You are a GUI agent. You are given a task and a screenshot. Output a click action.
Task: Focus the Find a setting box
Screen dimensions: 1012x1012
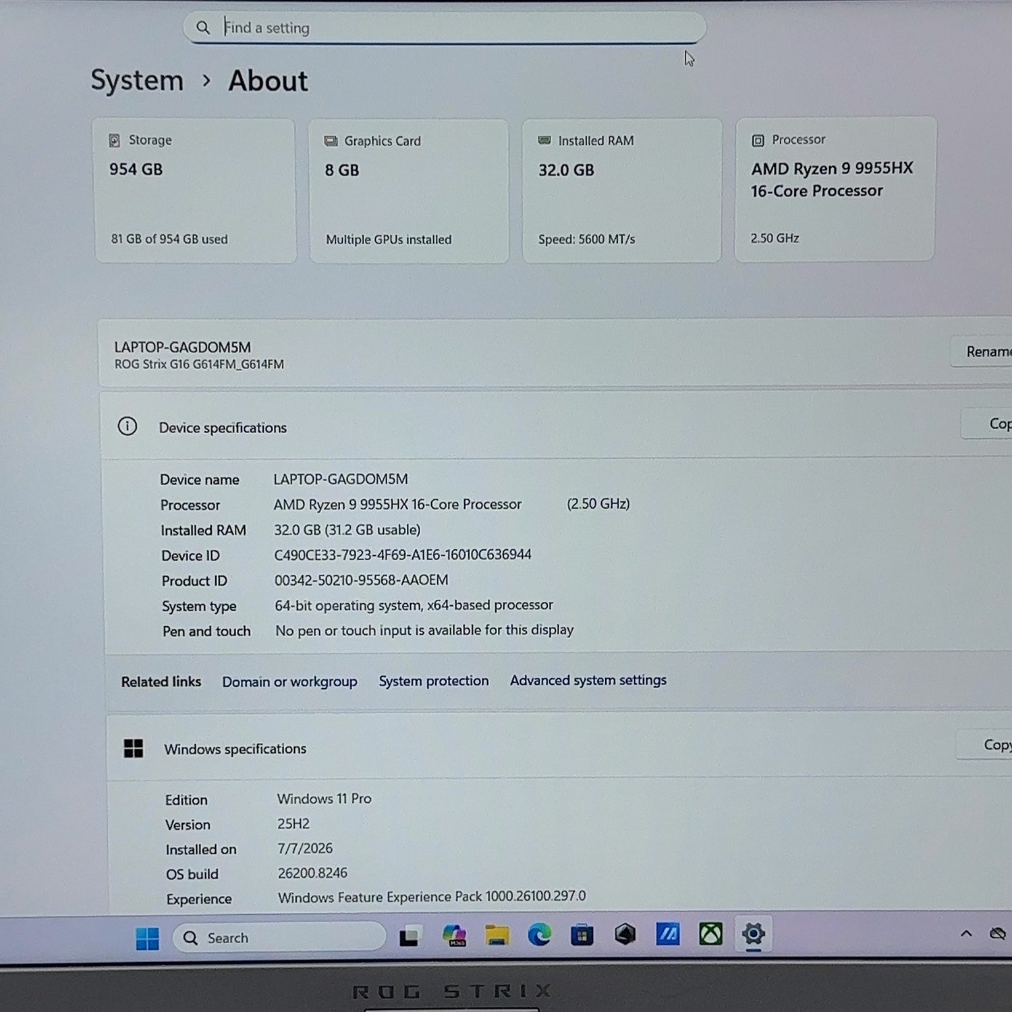click(445, 28)
